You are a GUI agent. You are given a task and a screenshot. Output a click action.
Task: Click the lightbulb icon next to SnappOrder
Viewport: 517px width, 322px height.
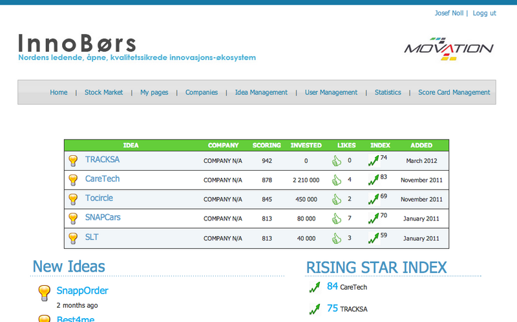44,293
